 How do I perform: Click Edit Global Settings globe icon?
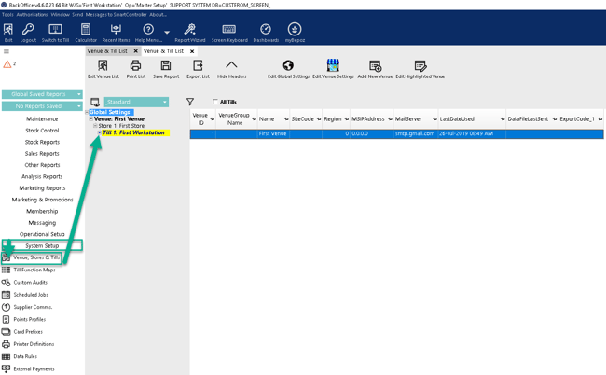(x=288, y=68)
